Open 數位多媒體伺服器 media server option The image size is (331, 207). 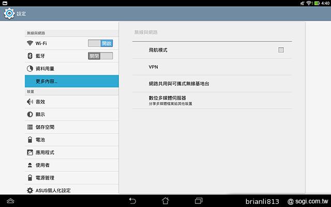click(212, 100)
